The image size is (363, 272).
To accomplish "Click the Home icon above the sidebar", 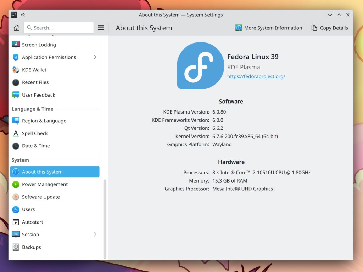I will (16, 27).
